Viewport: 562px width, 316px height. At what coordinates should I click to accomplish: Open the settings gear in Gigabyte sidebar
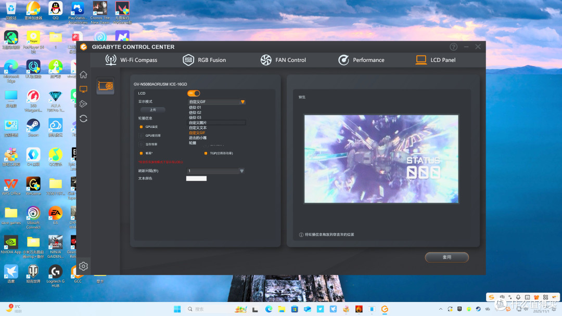(83, 266)
